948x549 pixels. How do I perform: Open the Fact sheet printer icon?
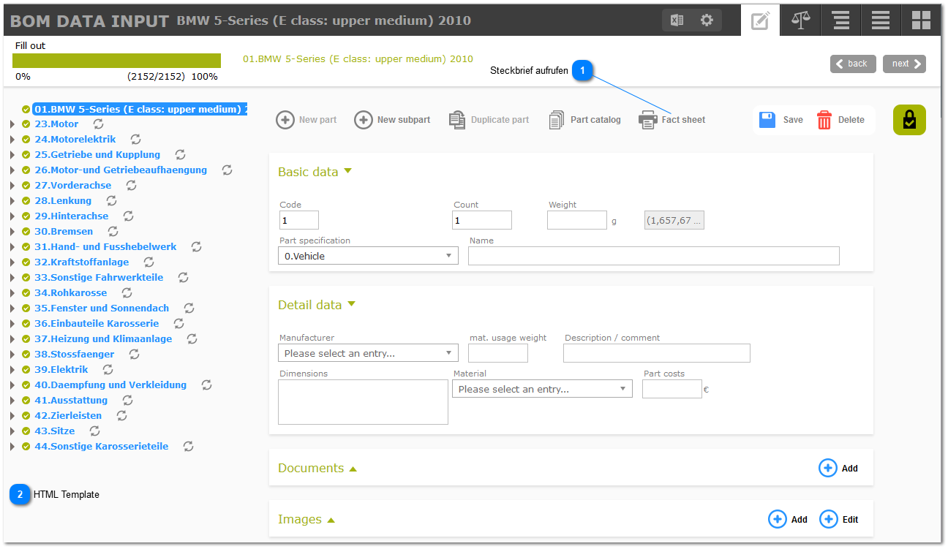(648, 120)
